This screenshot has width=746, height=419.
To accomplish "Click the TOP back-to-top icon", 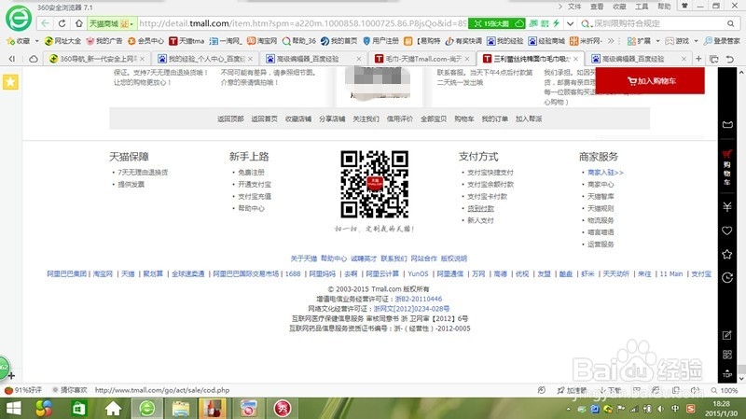I will [x=727, y=373].
